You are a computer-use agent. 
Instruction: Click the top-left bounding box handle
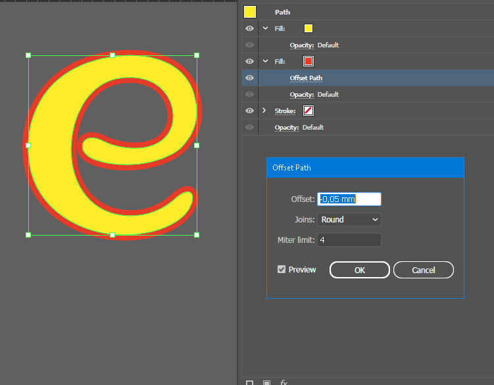point(28,55)
